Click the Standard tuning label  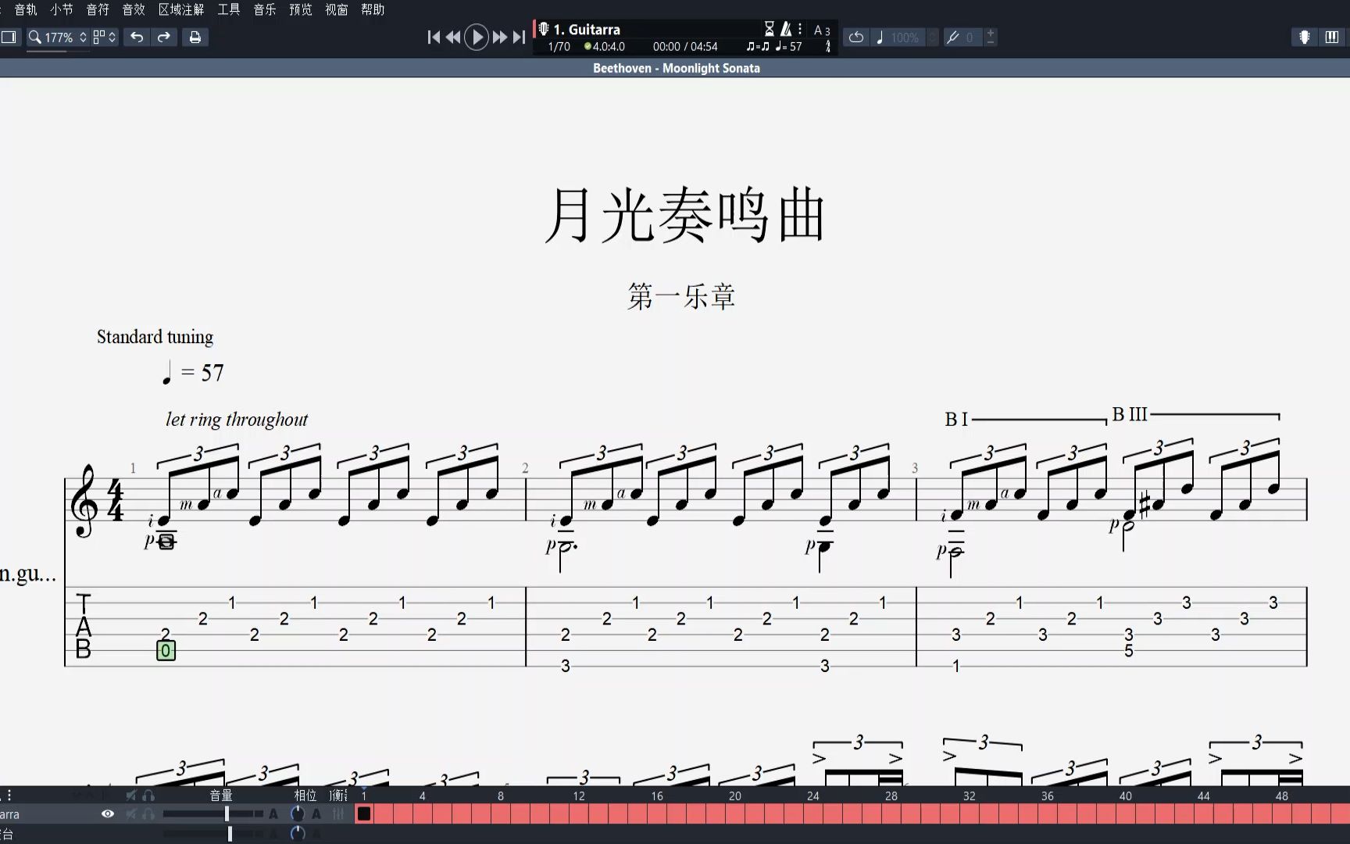[x=155, y=337]
